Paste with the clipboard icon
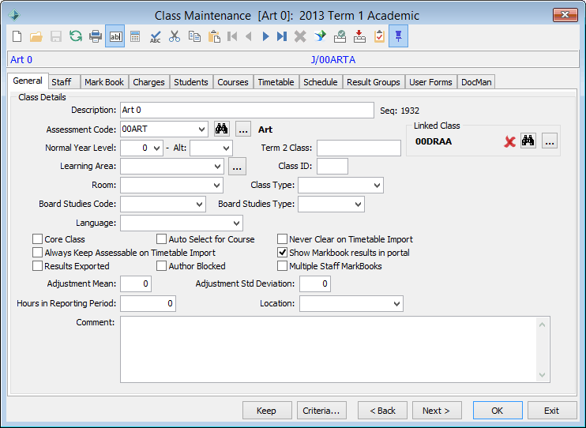 pyautogui.click(x=214, y=36)
